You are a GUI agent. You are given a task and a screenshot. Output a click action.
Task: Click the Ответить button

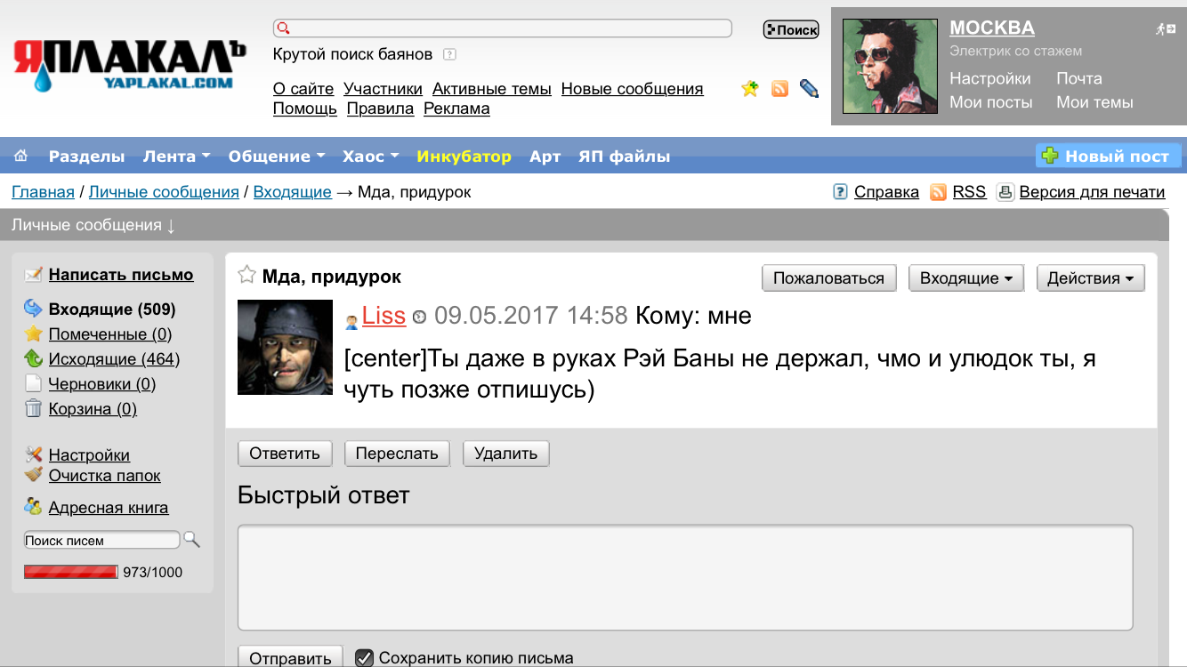click(285, 454)
